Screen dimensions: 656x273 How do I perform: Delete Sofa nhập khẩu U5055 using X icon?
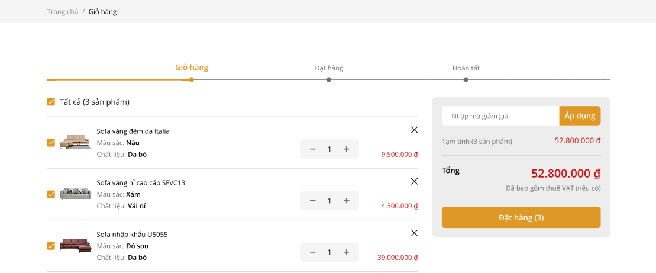pos(414,233)
